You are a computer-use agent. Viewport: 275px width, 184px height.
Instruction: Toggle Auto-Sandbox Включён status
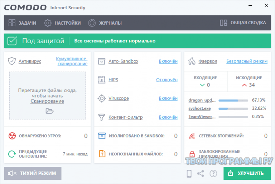point(168,61)
